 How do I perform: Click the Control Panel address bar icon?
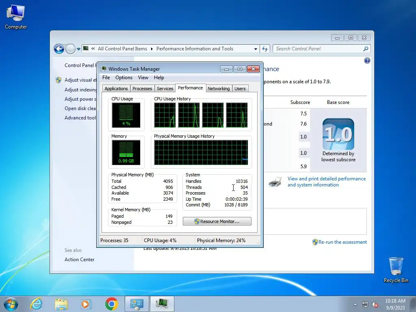[x=86, y=48]
